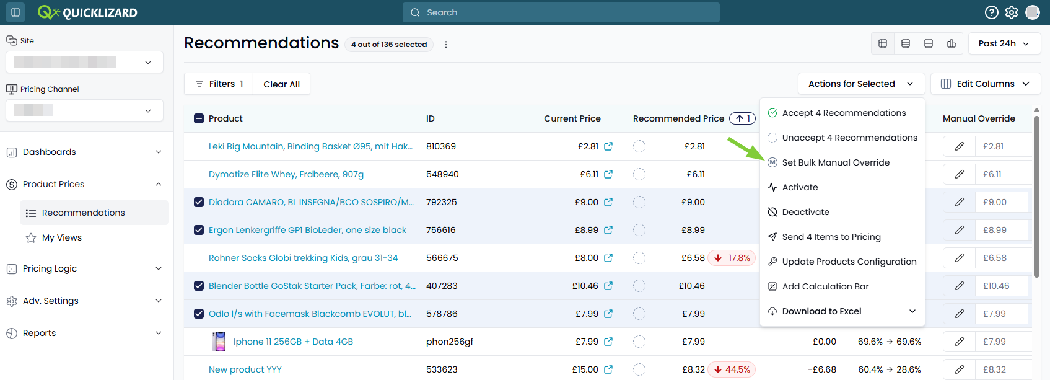Open the settings gear icon
Screen dimensions: 1050x380
click(x=1012, y=12)
